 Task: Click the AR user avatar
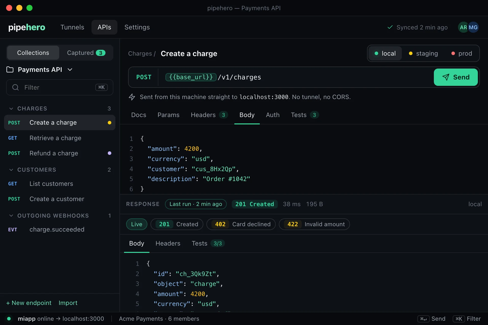(x=463, y=27)
